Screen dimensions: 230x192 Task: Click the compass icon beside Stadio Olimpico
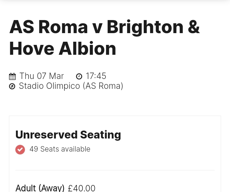pyautogui.click(x=12, y=86)
